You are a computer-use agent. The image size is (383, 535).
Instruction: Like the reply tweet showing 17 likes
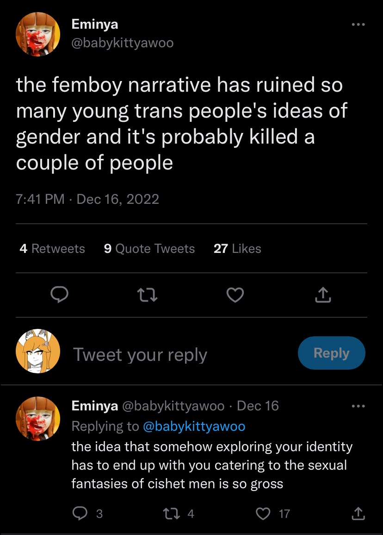click(273, 514)
